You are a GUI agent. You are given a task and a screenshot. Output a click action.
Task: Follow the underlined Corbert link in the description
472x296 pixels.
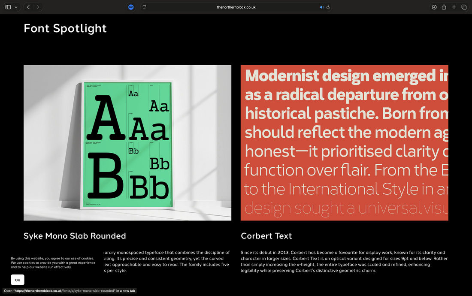(x=299, y=253)
